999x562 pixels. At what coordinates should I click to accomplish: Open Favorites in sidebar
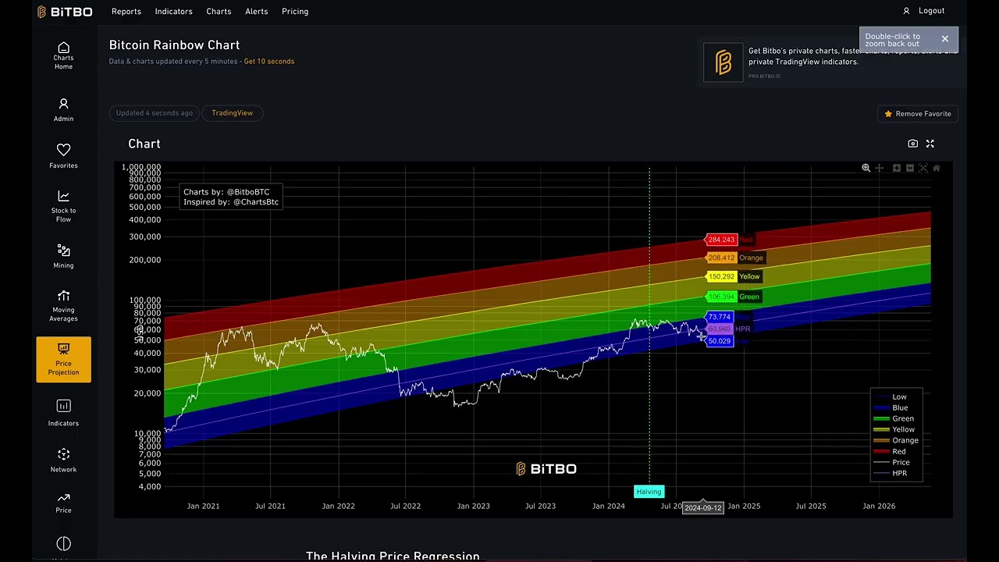point(63,156)
